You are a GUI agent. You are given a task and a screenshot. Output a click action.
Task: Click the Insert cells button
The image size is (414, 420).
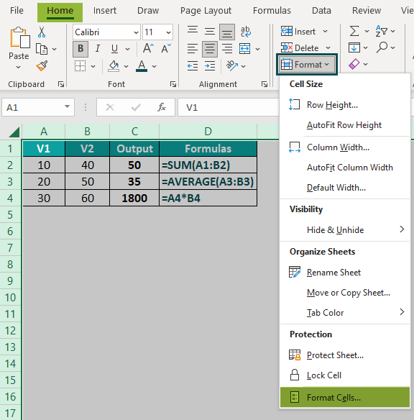(x=304, y=32)
